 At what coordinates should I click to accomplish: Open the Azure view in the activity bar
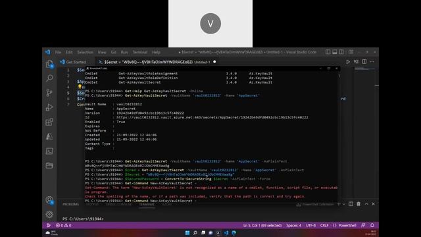tap(49, 136)
